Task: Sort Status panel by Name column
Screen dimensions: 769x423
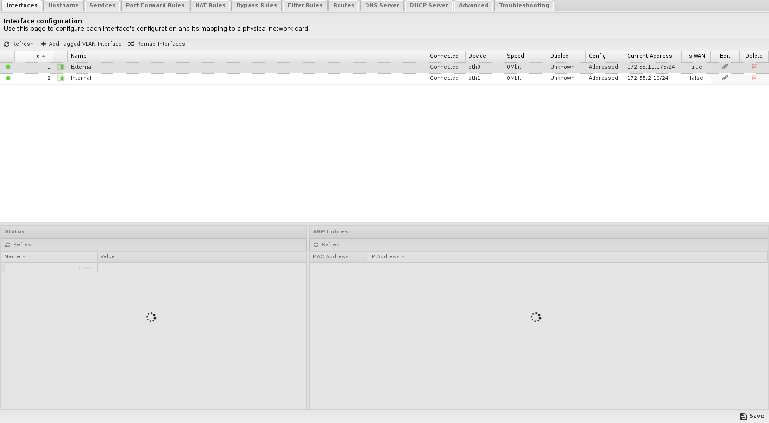Action: tap(49, 256)
